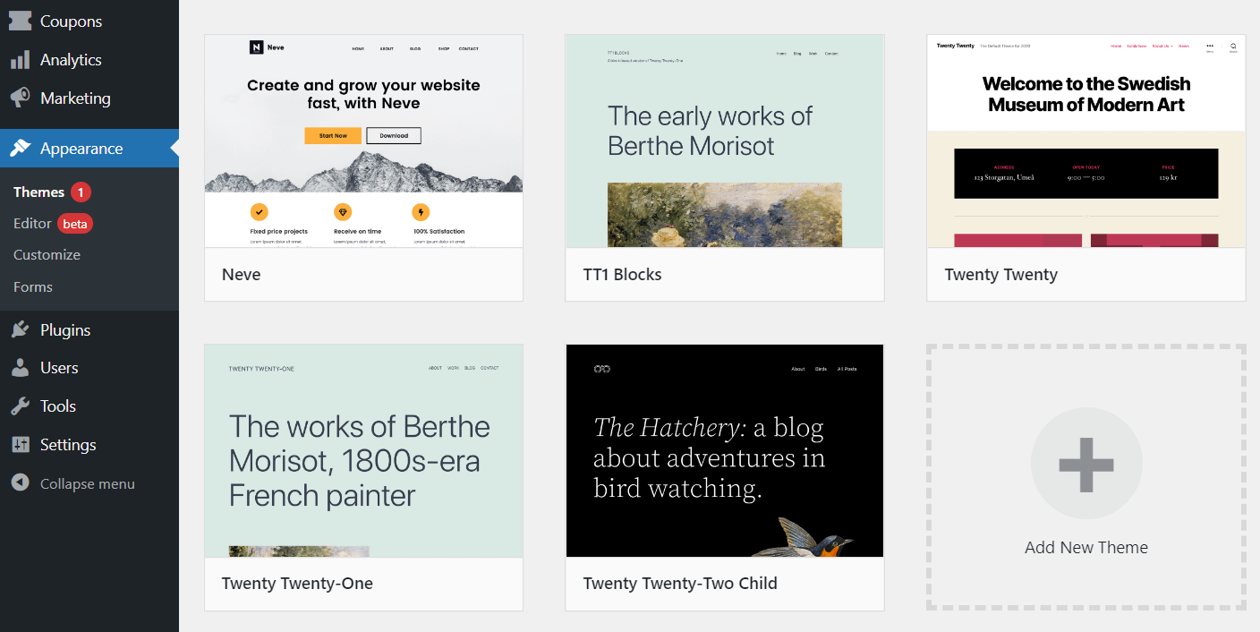
Task: Open Forms under Appearance
Action: [x=33, y=287]
